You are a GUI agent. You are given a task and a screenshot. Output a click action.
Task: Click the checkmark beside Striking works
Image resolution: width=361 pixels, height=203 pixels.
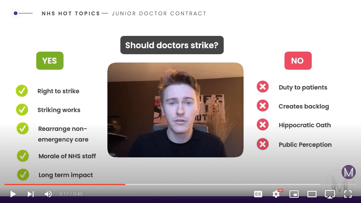[22, 110]
